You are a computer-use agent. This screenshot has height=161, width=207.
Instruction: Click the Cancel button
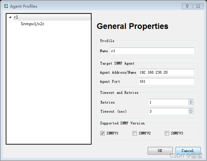pyautogui.click(x=188, y=151)
